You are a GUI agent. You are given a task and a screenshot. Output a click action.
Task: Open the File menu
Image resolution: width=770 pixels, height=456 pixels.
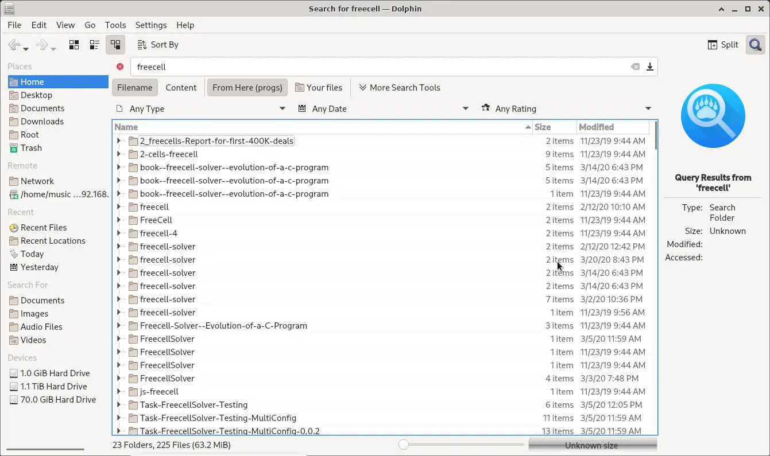(x=14, y=25)
